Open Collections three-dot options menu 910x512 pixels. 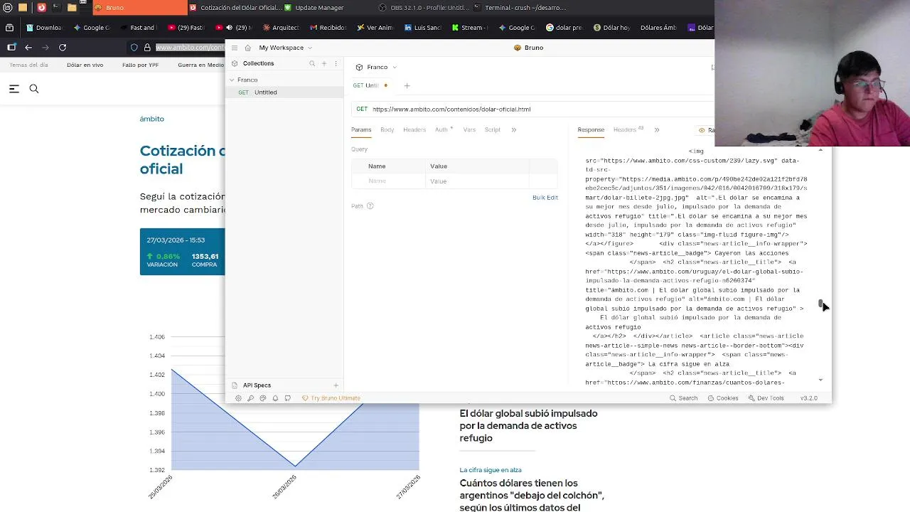click(x=336, y=63)
